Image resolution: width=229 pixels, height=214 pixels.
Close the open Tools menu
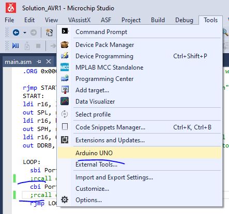[210, 20]
